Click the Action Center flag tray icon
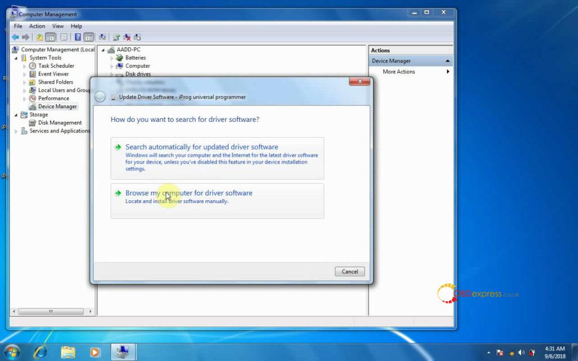Viewport: 578px width, 361px height. 500,353
